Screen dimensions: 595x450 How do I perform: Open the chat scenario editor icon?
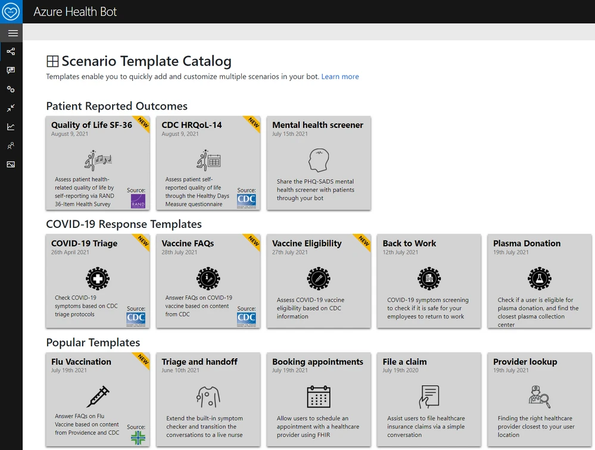(x=11, y=70)
